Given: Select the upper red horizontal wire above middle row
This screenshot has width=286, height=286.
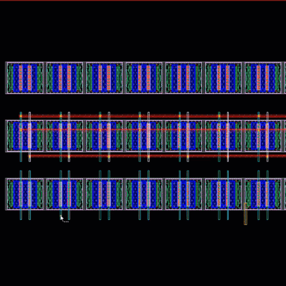Looking at the screenshot, I should coord(153,116).
